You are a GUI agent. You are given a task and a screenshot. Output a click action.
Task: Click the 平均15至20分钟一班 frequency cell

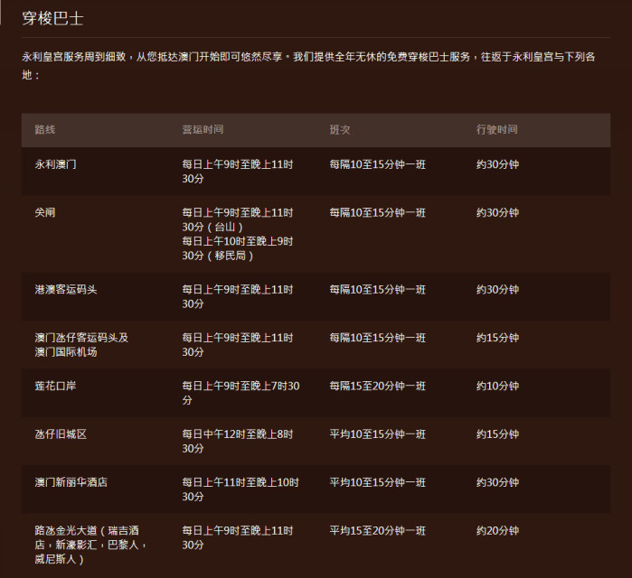[377, 531]
